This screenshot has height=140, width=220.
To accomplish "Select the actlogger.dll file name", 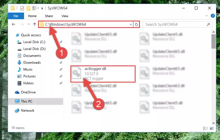I will [95, 69].
